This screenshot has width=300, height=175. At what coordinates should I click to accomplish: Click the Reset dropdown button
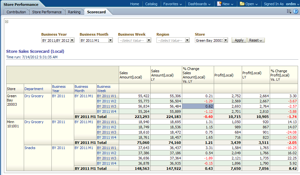(256, 41)
